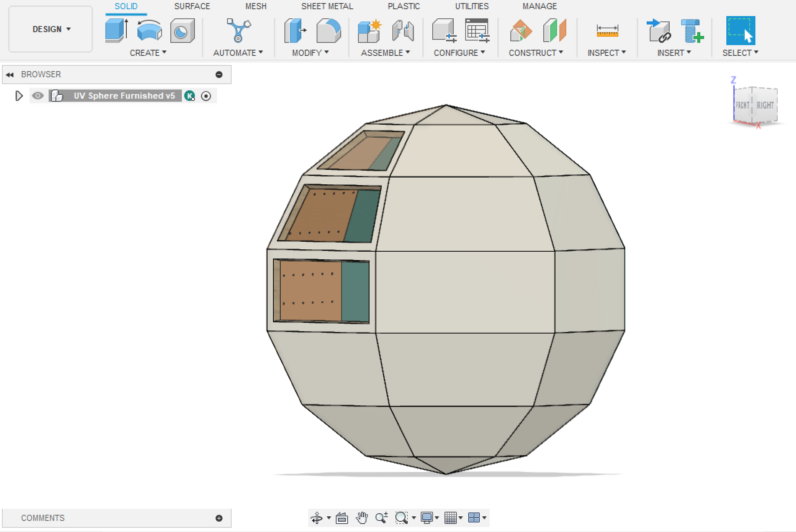Viewport: 796px width, 532px height.
Task: Click the New Component icon
Action: pos(369,31)
